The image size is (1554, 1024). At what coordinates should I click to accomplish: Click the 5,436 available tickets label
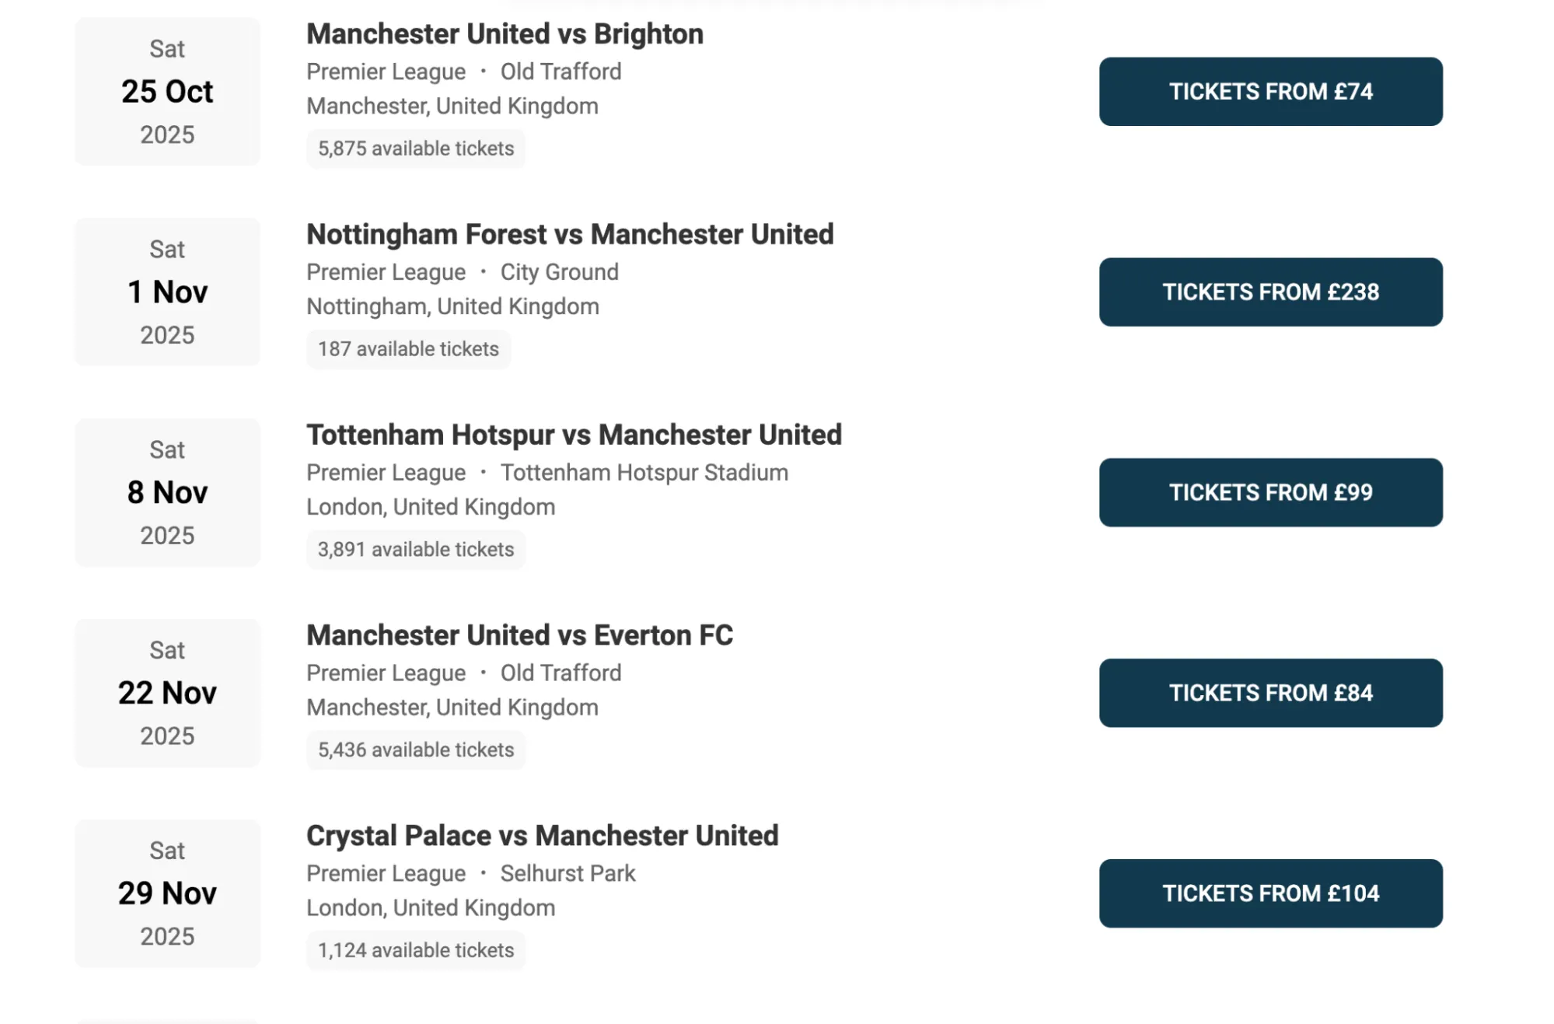click(415, 750)
